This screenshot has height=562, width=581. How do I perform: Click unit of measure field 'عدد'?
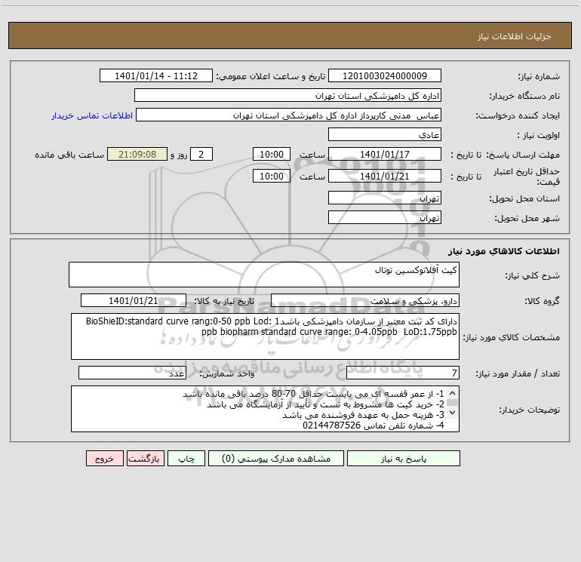[132, 373]
